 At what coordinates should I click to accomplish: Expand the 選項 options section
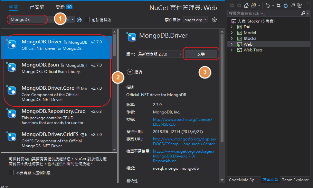click(x=130, y=72)
